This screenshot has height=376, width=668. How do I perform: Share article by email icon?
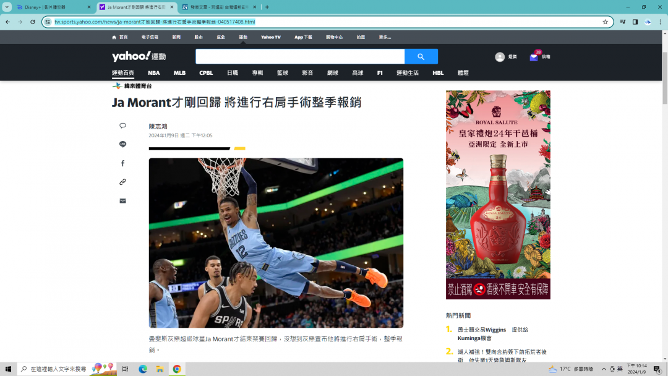pyautogui.click(x=122, y=201)
